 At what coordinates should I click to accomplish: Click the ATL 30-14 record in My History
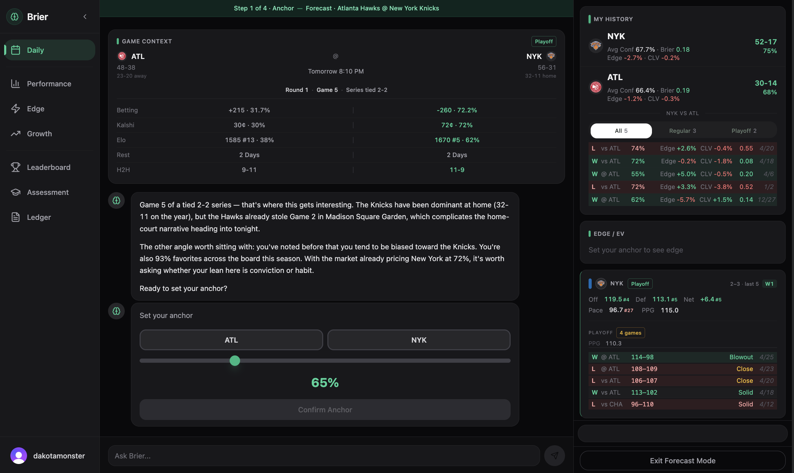tap(766, 83)
